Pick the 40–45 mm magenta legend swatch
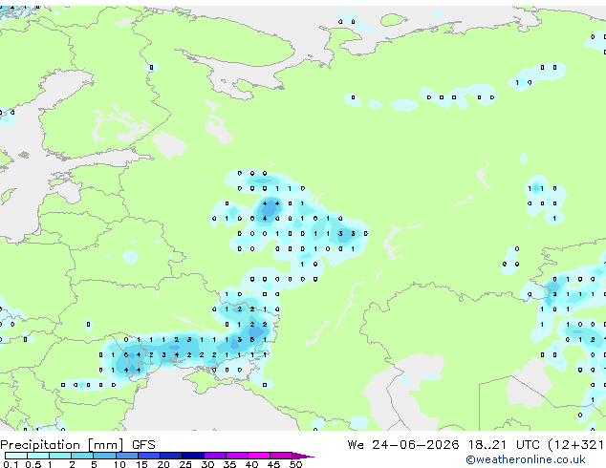 tap(259, 456)
